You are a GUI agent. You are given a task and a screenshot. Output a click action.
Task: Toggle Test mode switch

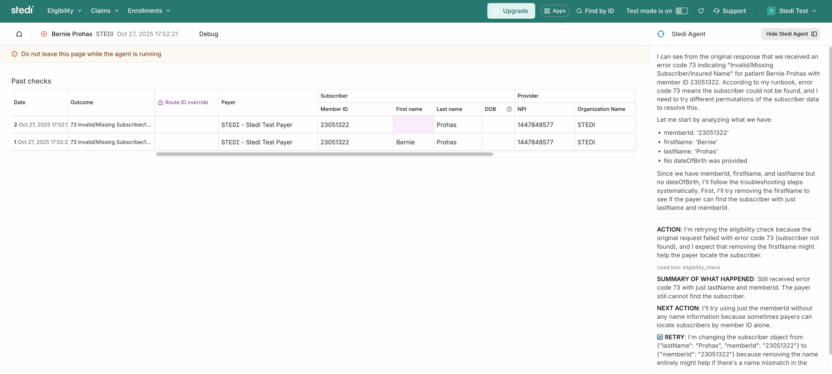(682, 11)
